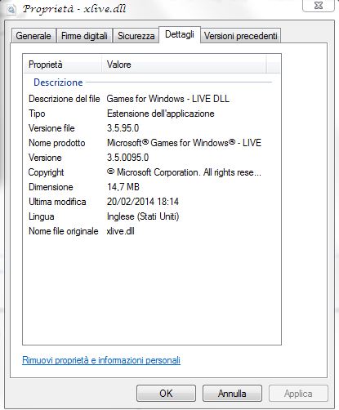Click the value Games for Windows - LIVE DLL
This screenshot has height=410, width=339.
[168, 99]
